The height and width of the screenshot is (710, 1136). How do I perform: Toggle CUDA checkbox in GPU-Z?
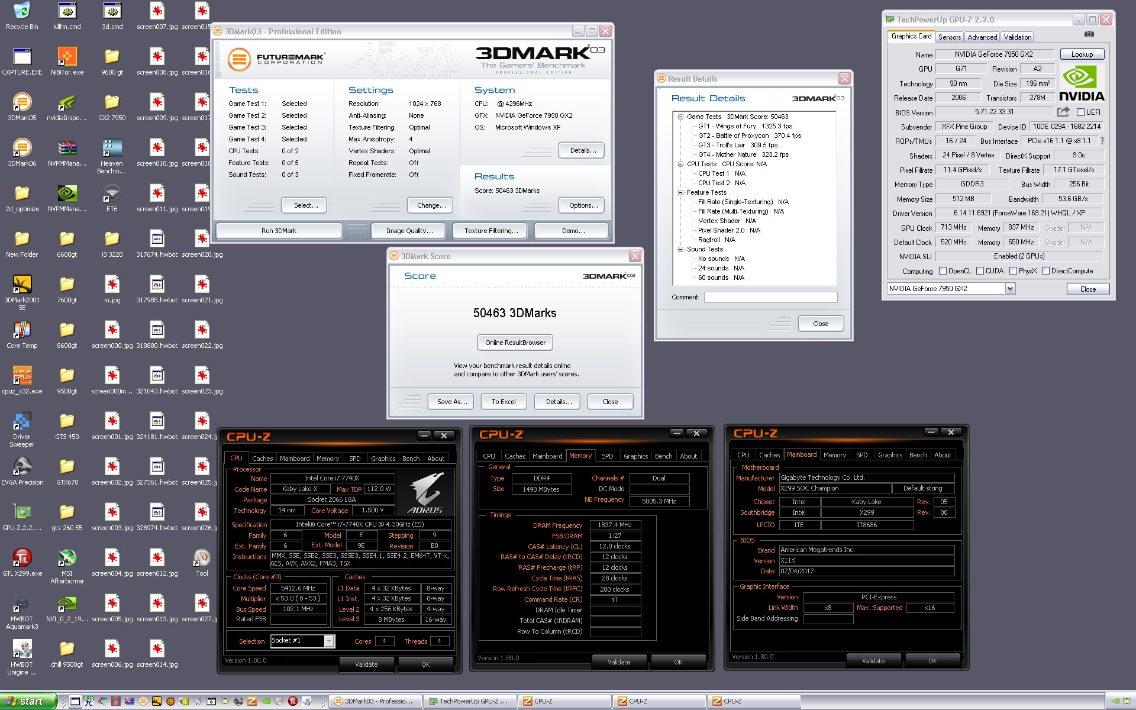coord(980,271)
